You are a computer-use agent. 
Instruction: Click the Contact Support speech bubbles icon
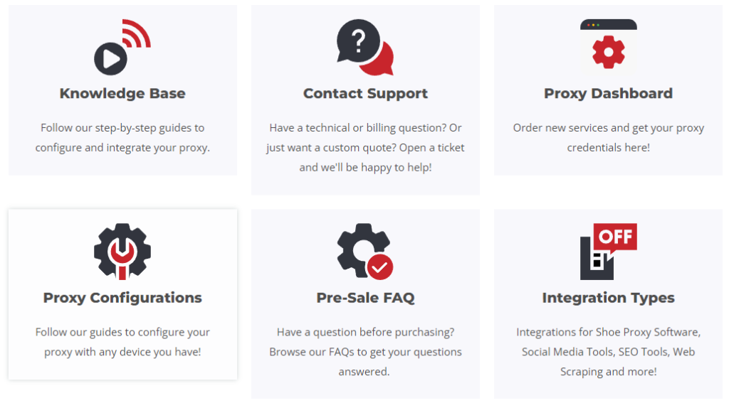pyautogui.click(x=364, y=48)
